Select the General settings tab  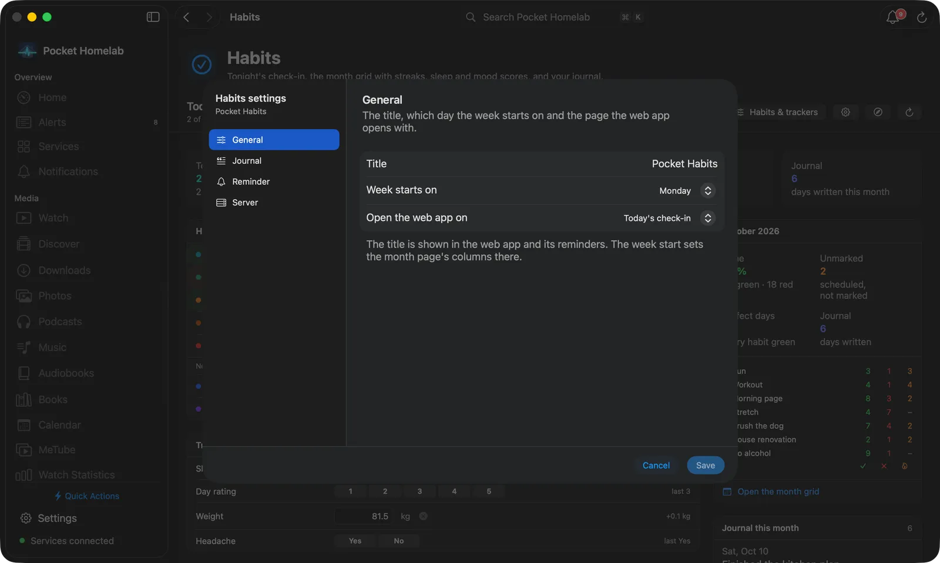pyautogui.click(x=274, y=140)
